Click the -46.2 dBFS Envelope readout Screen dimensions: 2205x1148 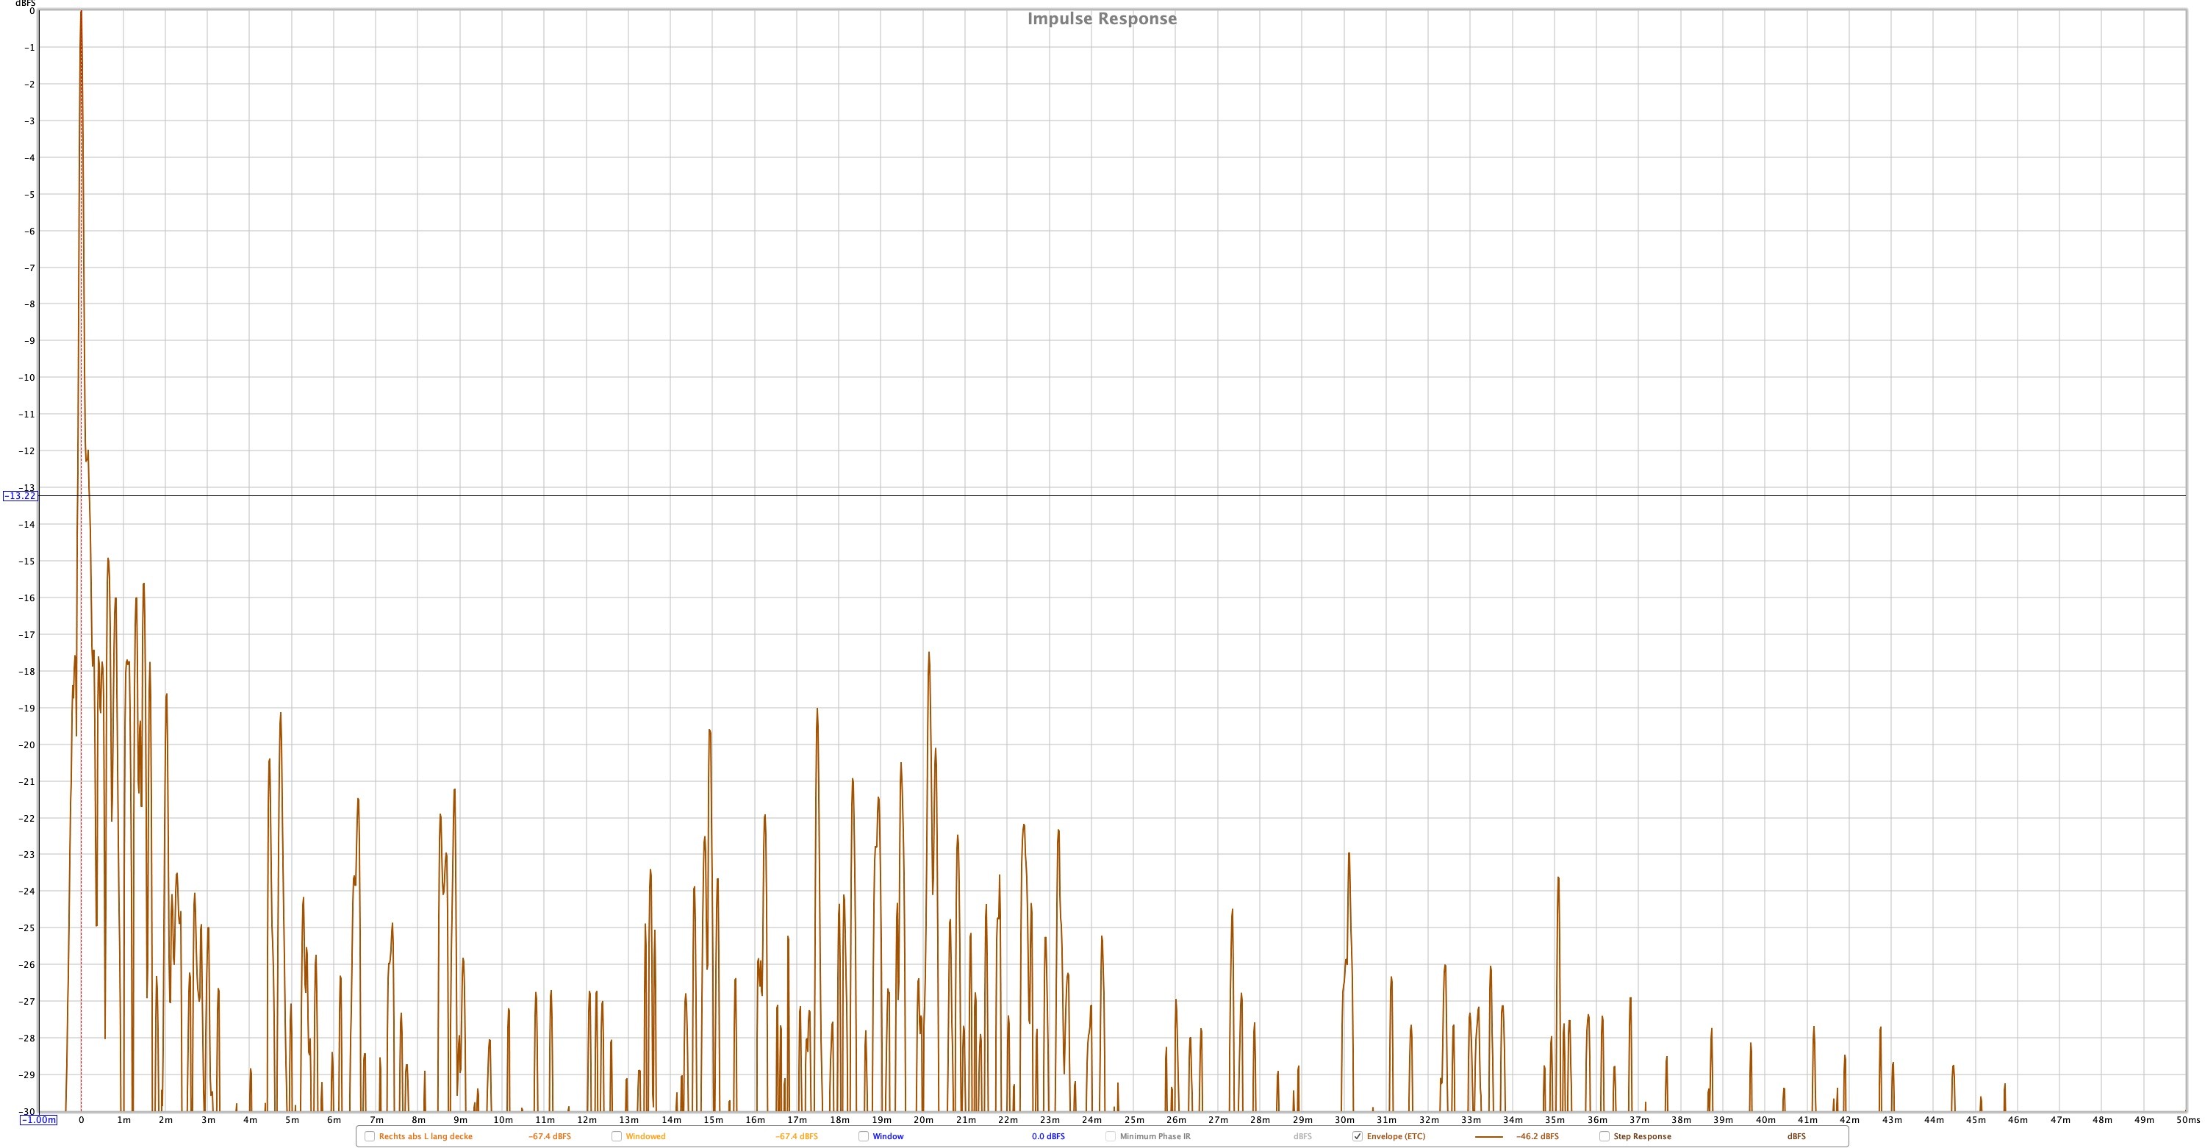click(x=1536, y=1137)
